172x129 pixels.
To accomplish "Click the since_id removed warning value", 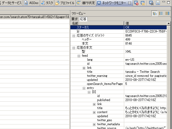I will click(146, 76).
